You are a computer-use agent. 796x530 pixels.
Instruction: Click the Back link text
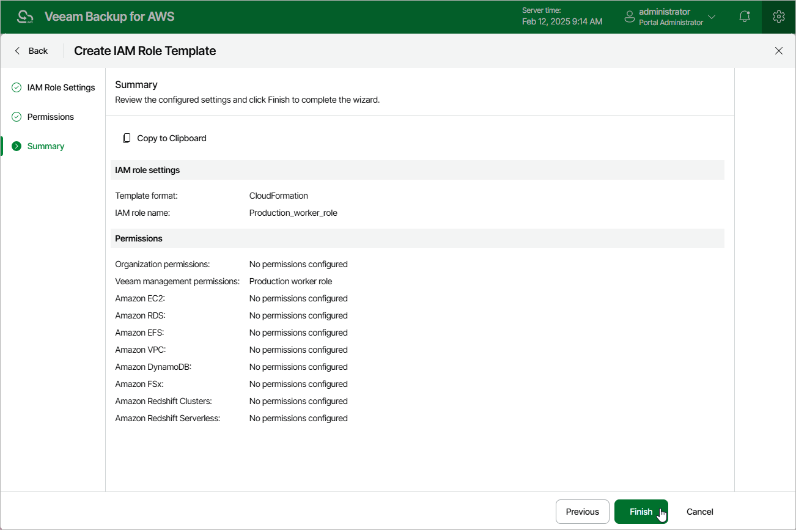pyautogui.click(x=38, y=51)
